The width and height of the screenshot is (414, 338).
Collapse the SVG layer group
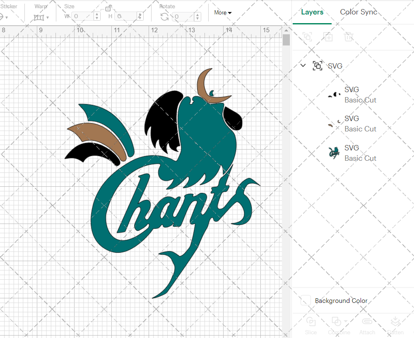[x=303, y=65]
